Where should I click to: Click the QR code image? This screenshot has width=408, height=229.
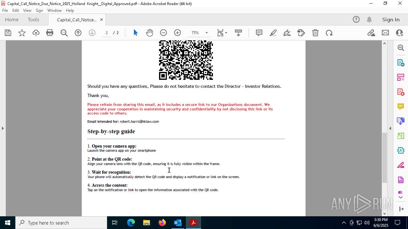pyautogui.click(x=186, y=60)
